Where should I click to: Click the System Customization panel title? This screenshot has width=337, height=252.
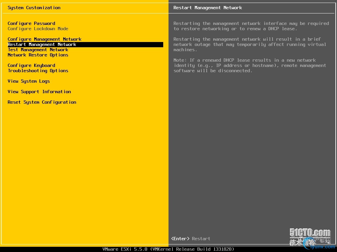pos(34,8)
